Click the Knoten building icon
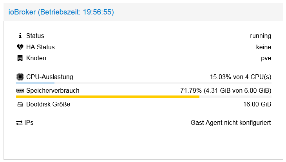 point(20,58)
